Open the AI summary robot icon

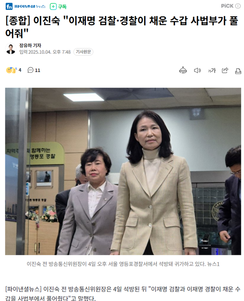pos(183,70)
